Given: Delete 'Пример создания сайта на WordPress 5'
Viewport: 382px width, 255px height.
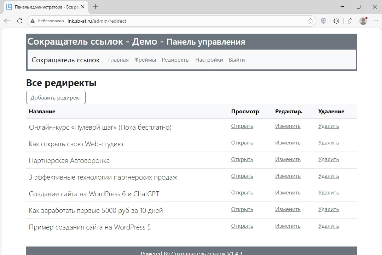Looking at the screenshot, I should click(328, 226).
